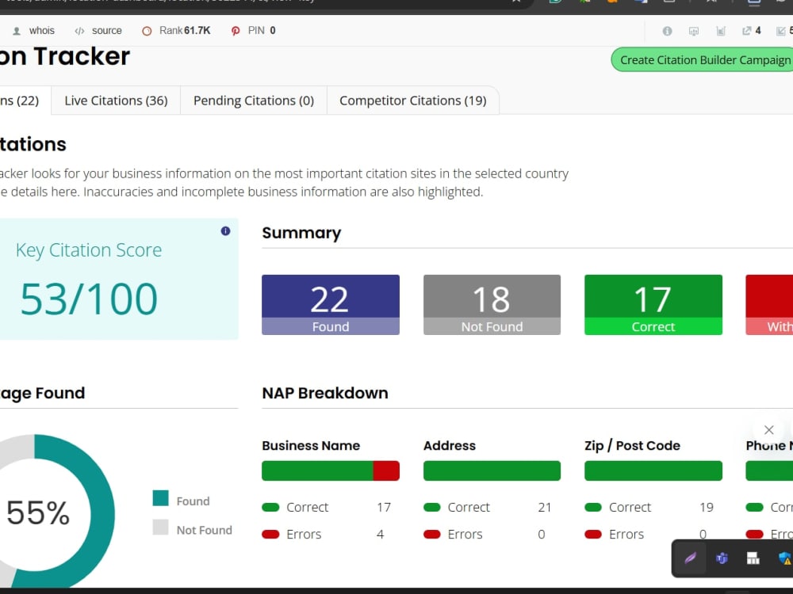Click the teal Found legend swatch
793x594 pixels.
[160, 498]
